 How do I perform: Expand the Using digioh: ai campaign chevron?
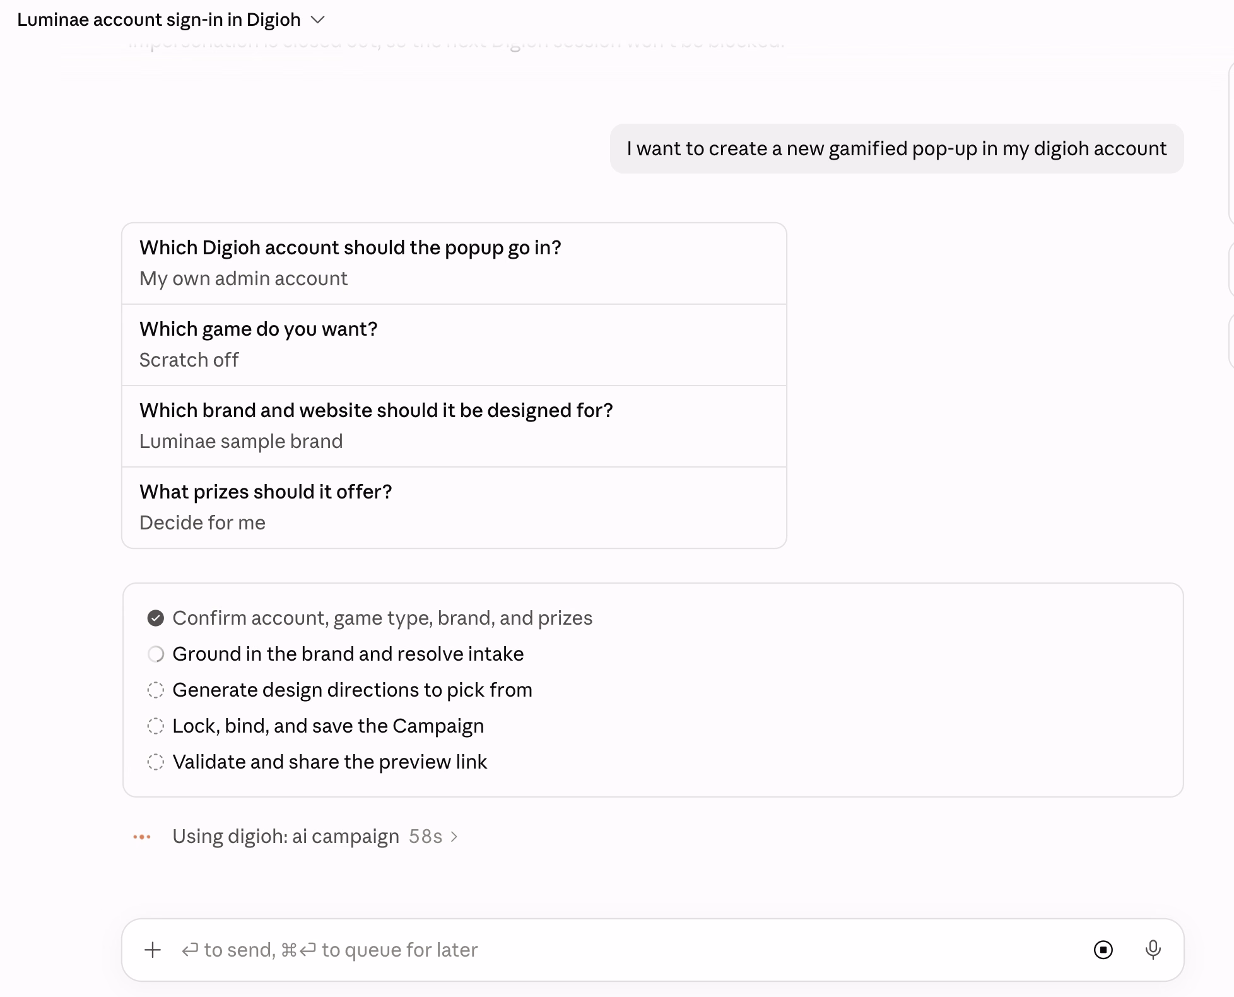pyautogui.click(x=454, y=837)
